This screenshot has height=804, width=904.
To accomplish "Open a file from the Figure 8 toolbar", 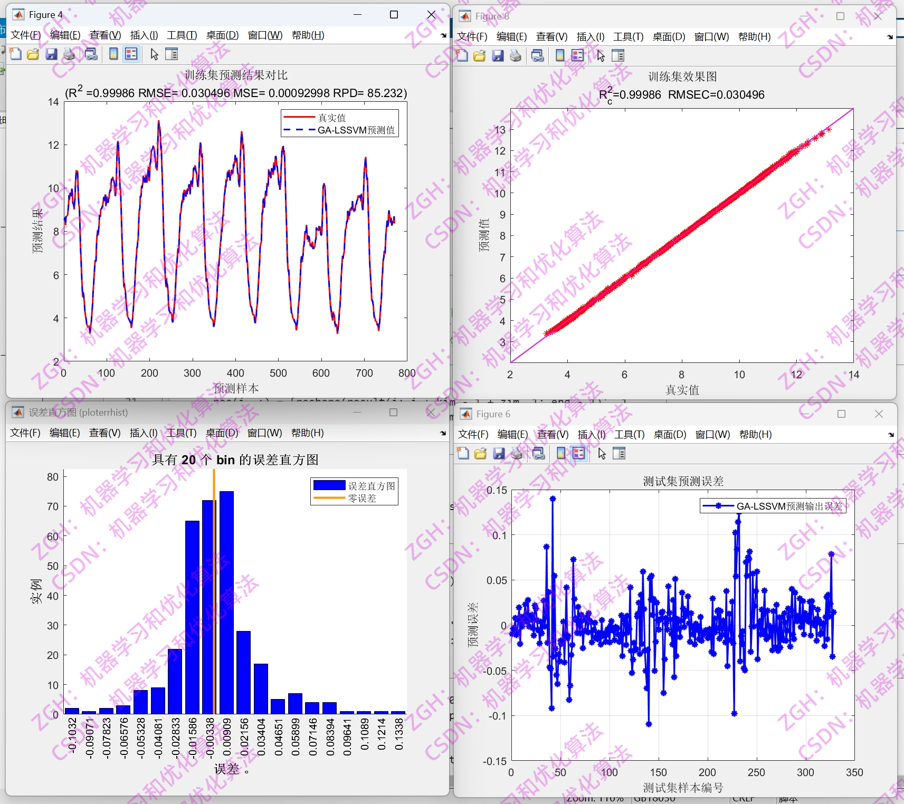I will (x=480, y=56).
